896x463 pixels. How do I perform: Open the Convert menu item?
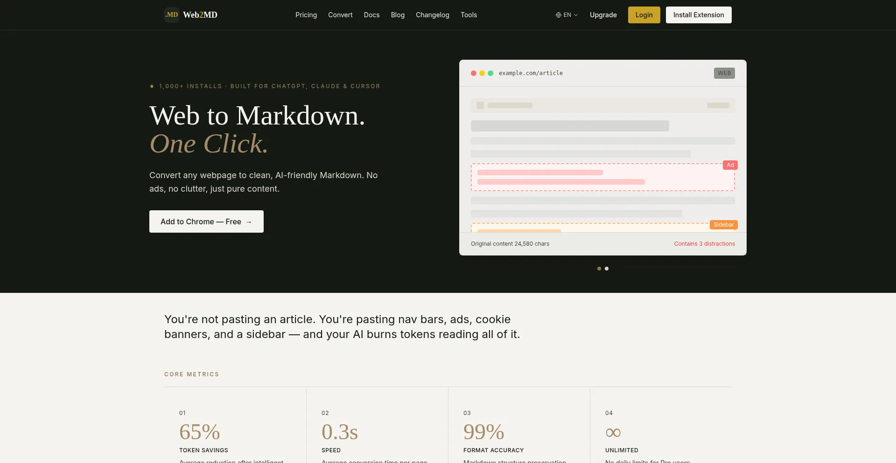pyautogui.click(x=340, y=15)
